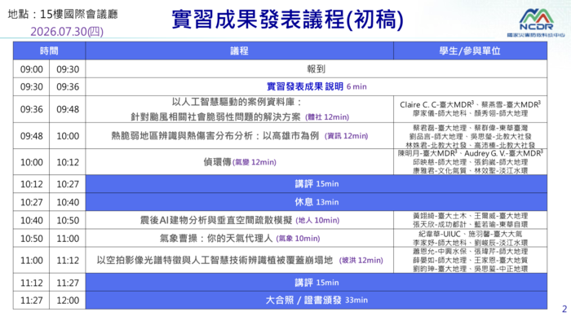Click the 報到 agenda row
571x321 pixels.
pos(316,68)
